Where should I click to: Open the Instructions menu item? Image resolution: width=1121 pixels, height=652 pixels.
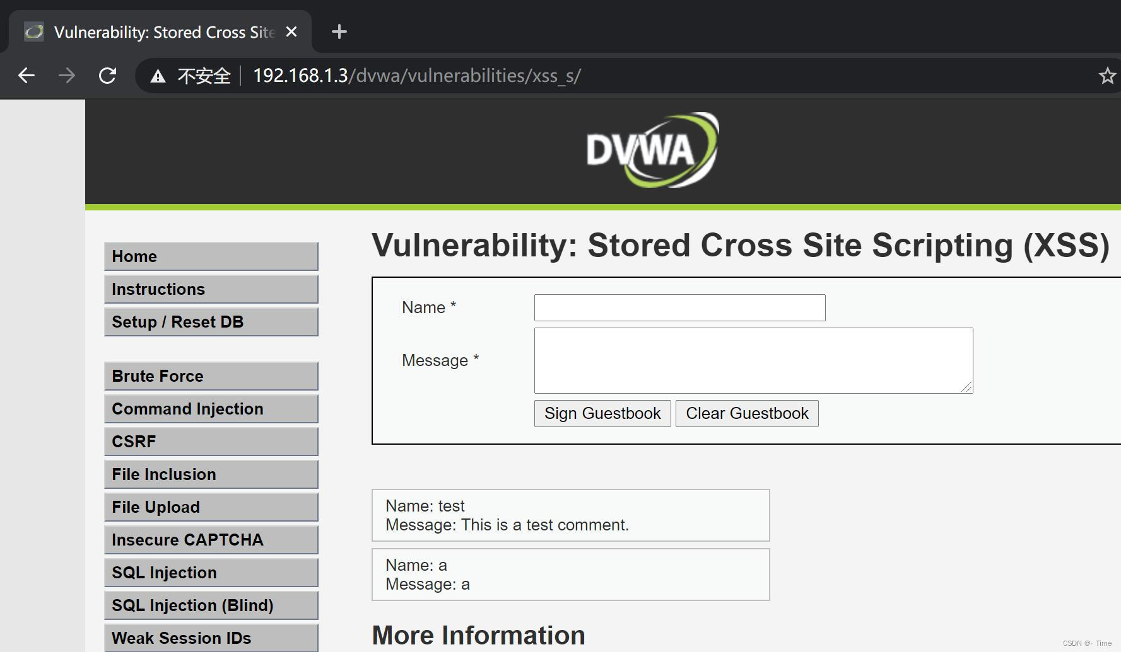211,289
